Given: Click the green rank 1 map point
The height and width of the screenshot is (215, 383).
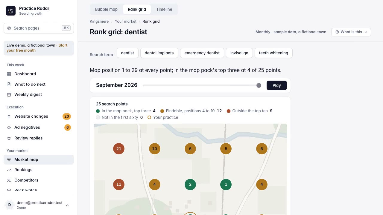Looking at the screenshot, I should (226, 184).
